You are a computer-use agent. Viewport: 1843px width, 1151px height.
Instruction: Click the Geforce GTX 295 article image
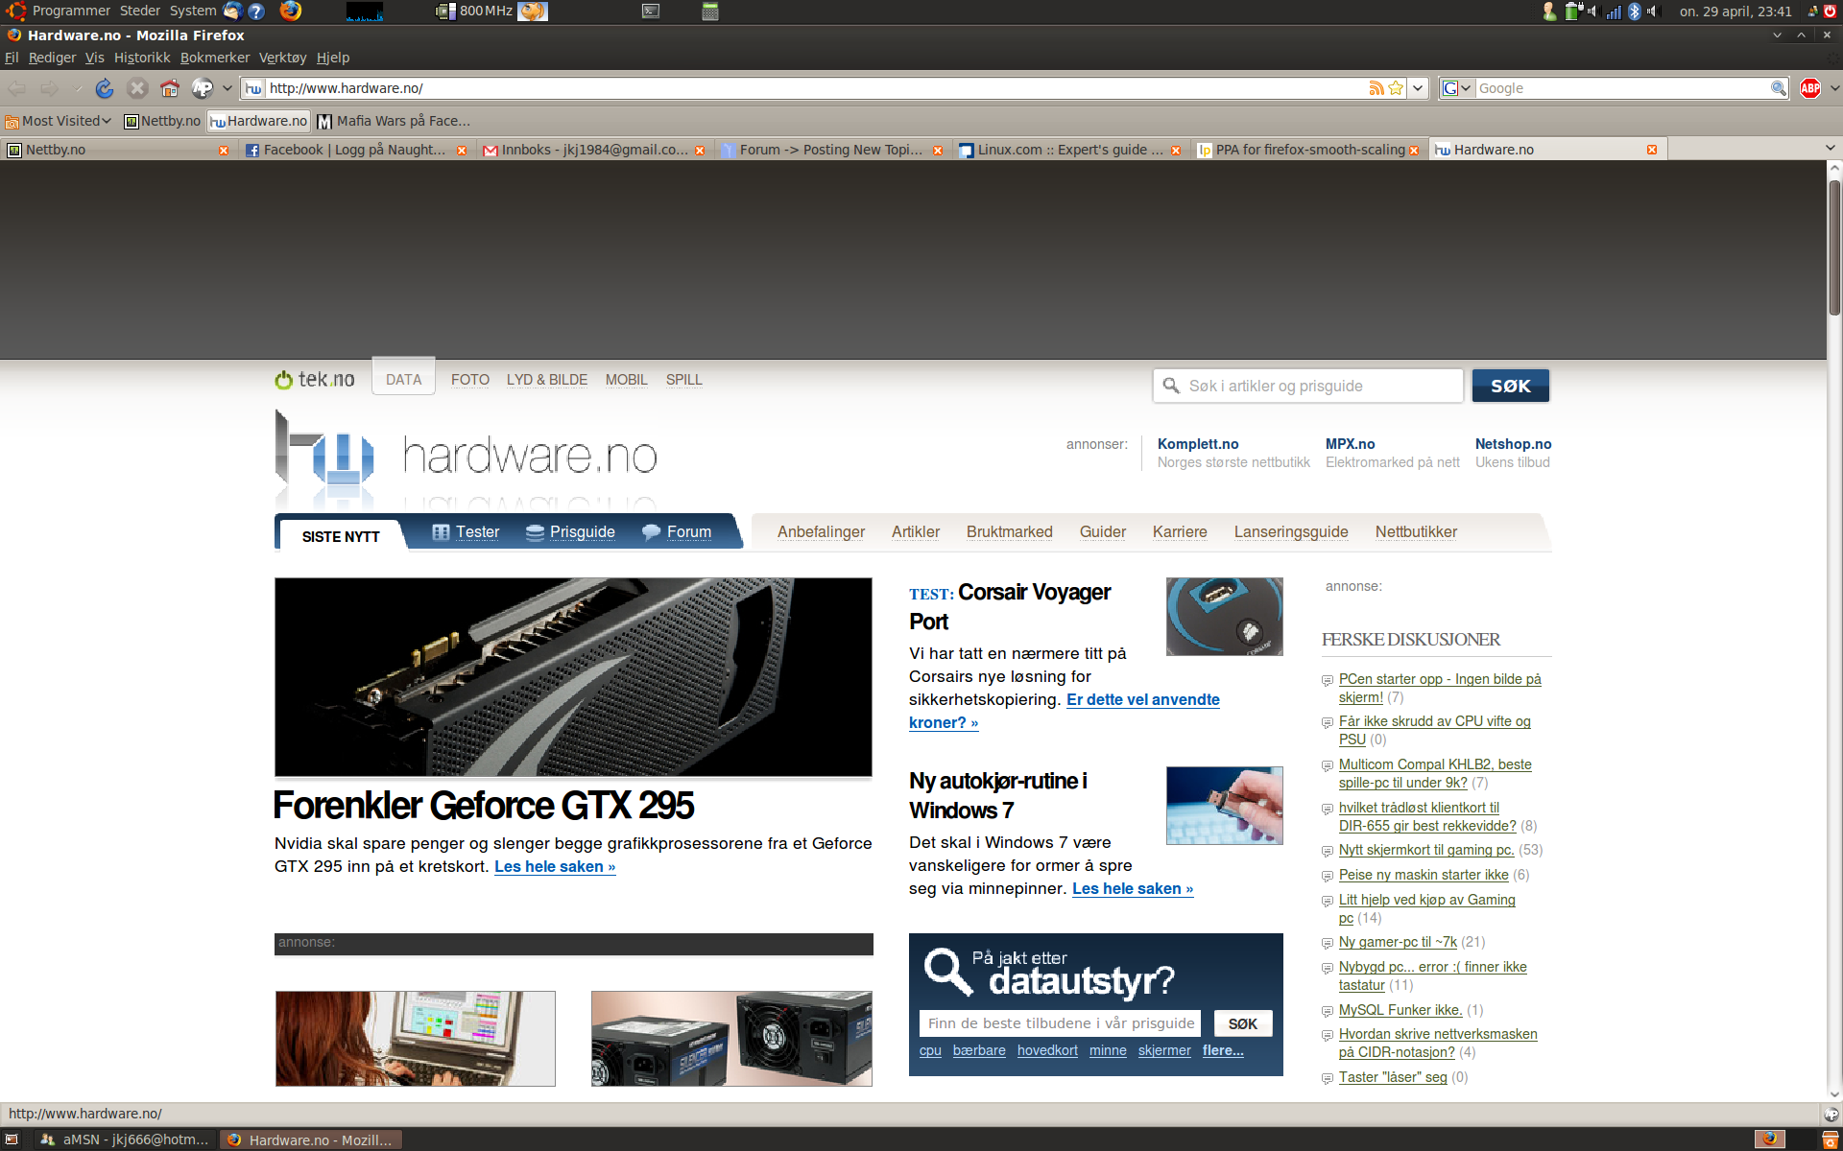pyautogui.click(x=573, y=677)
